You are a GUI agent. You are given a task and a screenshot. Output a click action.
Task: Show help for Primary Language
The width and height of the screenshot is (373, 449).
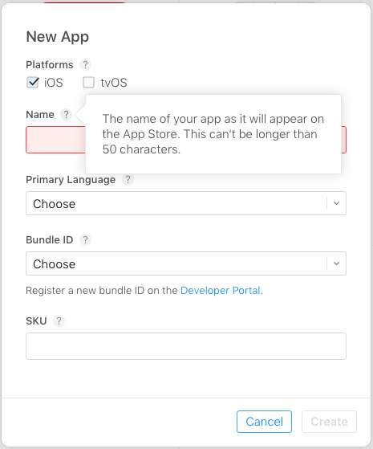(x=128, y=180)
